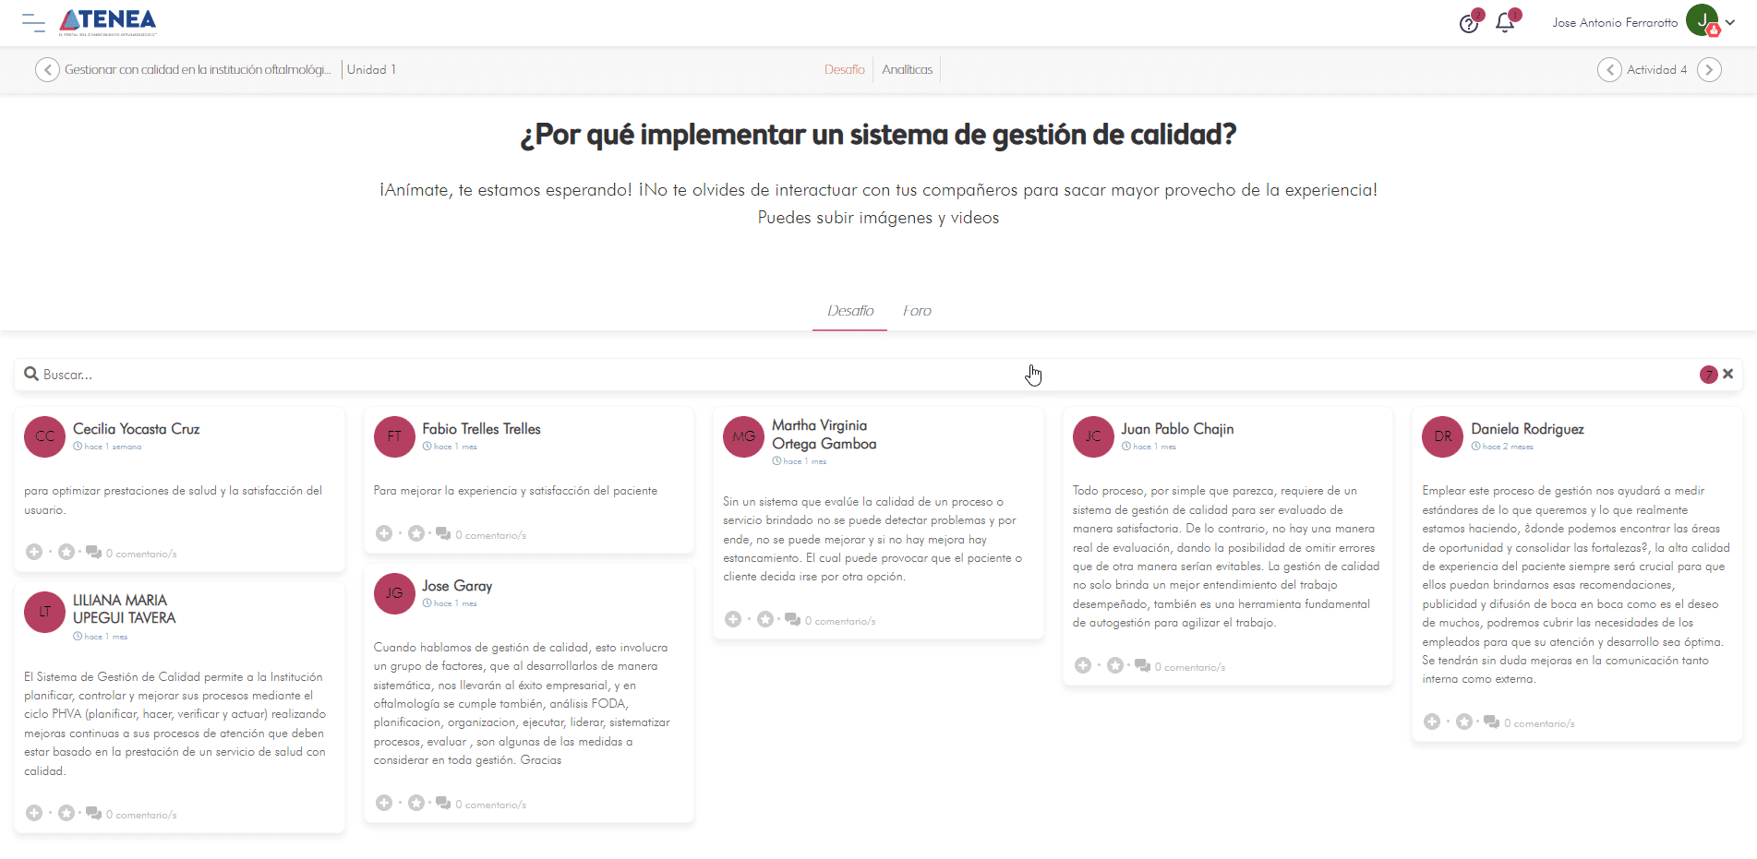This screenshot has height=859, width=1757.
Task: Switch to the Foro tab
Action: [917, 311]
